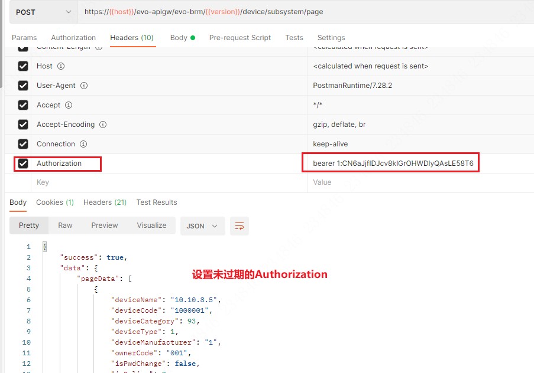Switch to the Params tab
This screenshot has height=373, width=534.
point(24,38)
